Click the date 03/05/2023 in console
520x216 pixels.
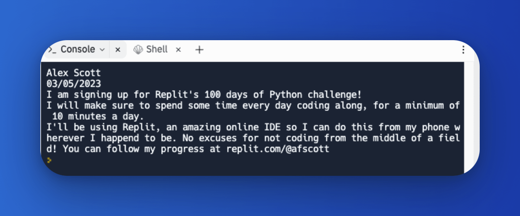pos(73,84)
